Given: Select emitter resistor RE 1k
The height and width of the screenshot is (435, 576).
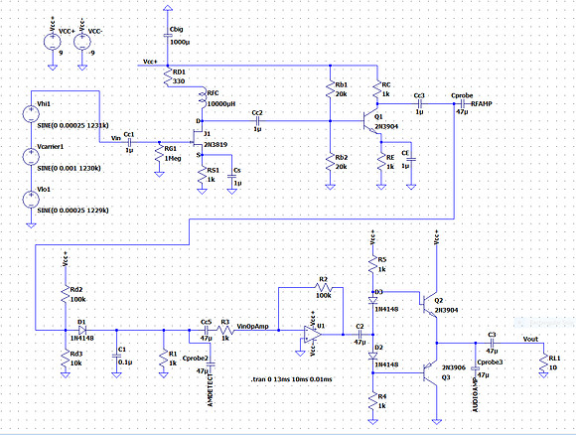Looking at the screenshot, I should click(x=381, y=162).
